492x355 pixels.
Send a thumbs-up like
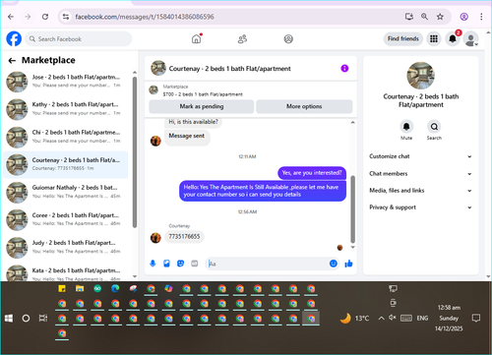(x=348, y=264)
